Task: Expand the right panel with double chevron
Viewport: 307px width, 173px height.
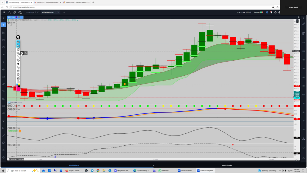Action: click(303, 18)
